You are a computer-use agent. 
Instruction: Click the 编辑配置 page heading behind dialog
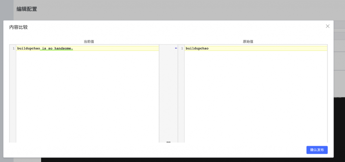[x=27, y=9]
